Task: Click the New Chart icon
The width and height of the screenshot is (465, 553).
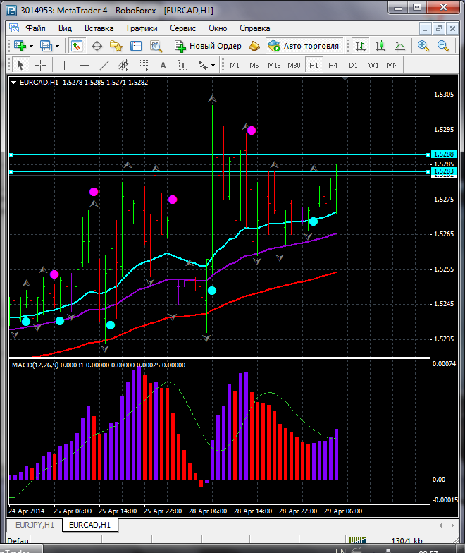Action: [x=18, y=46]
